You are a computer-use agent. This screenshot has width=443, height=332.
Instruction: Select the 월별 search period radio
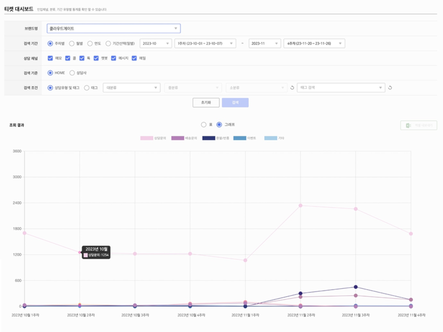[x=72, y=43]
